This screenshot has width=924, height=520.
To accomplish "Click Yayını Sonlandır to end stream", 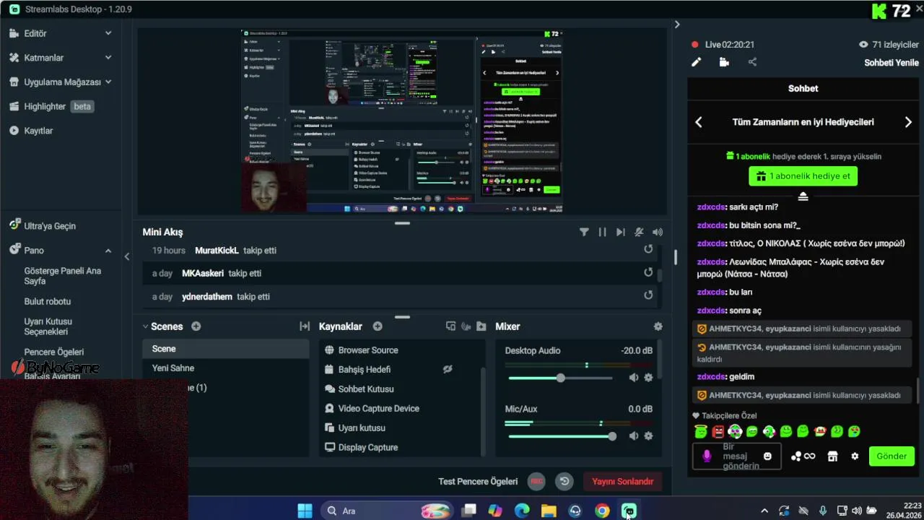I will pos(622,481).
